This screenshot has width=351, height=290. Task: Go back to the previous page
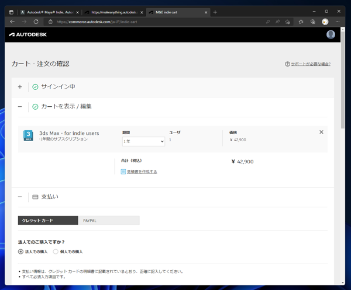pos(12,22)
